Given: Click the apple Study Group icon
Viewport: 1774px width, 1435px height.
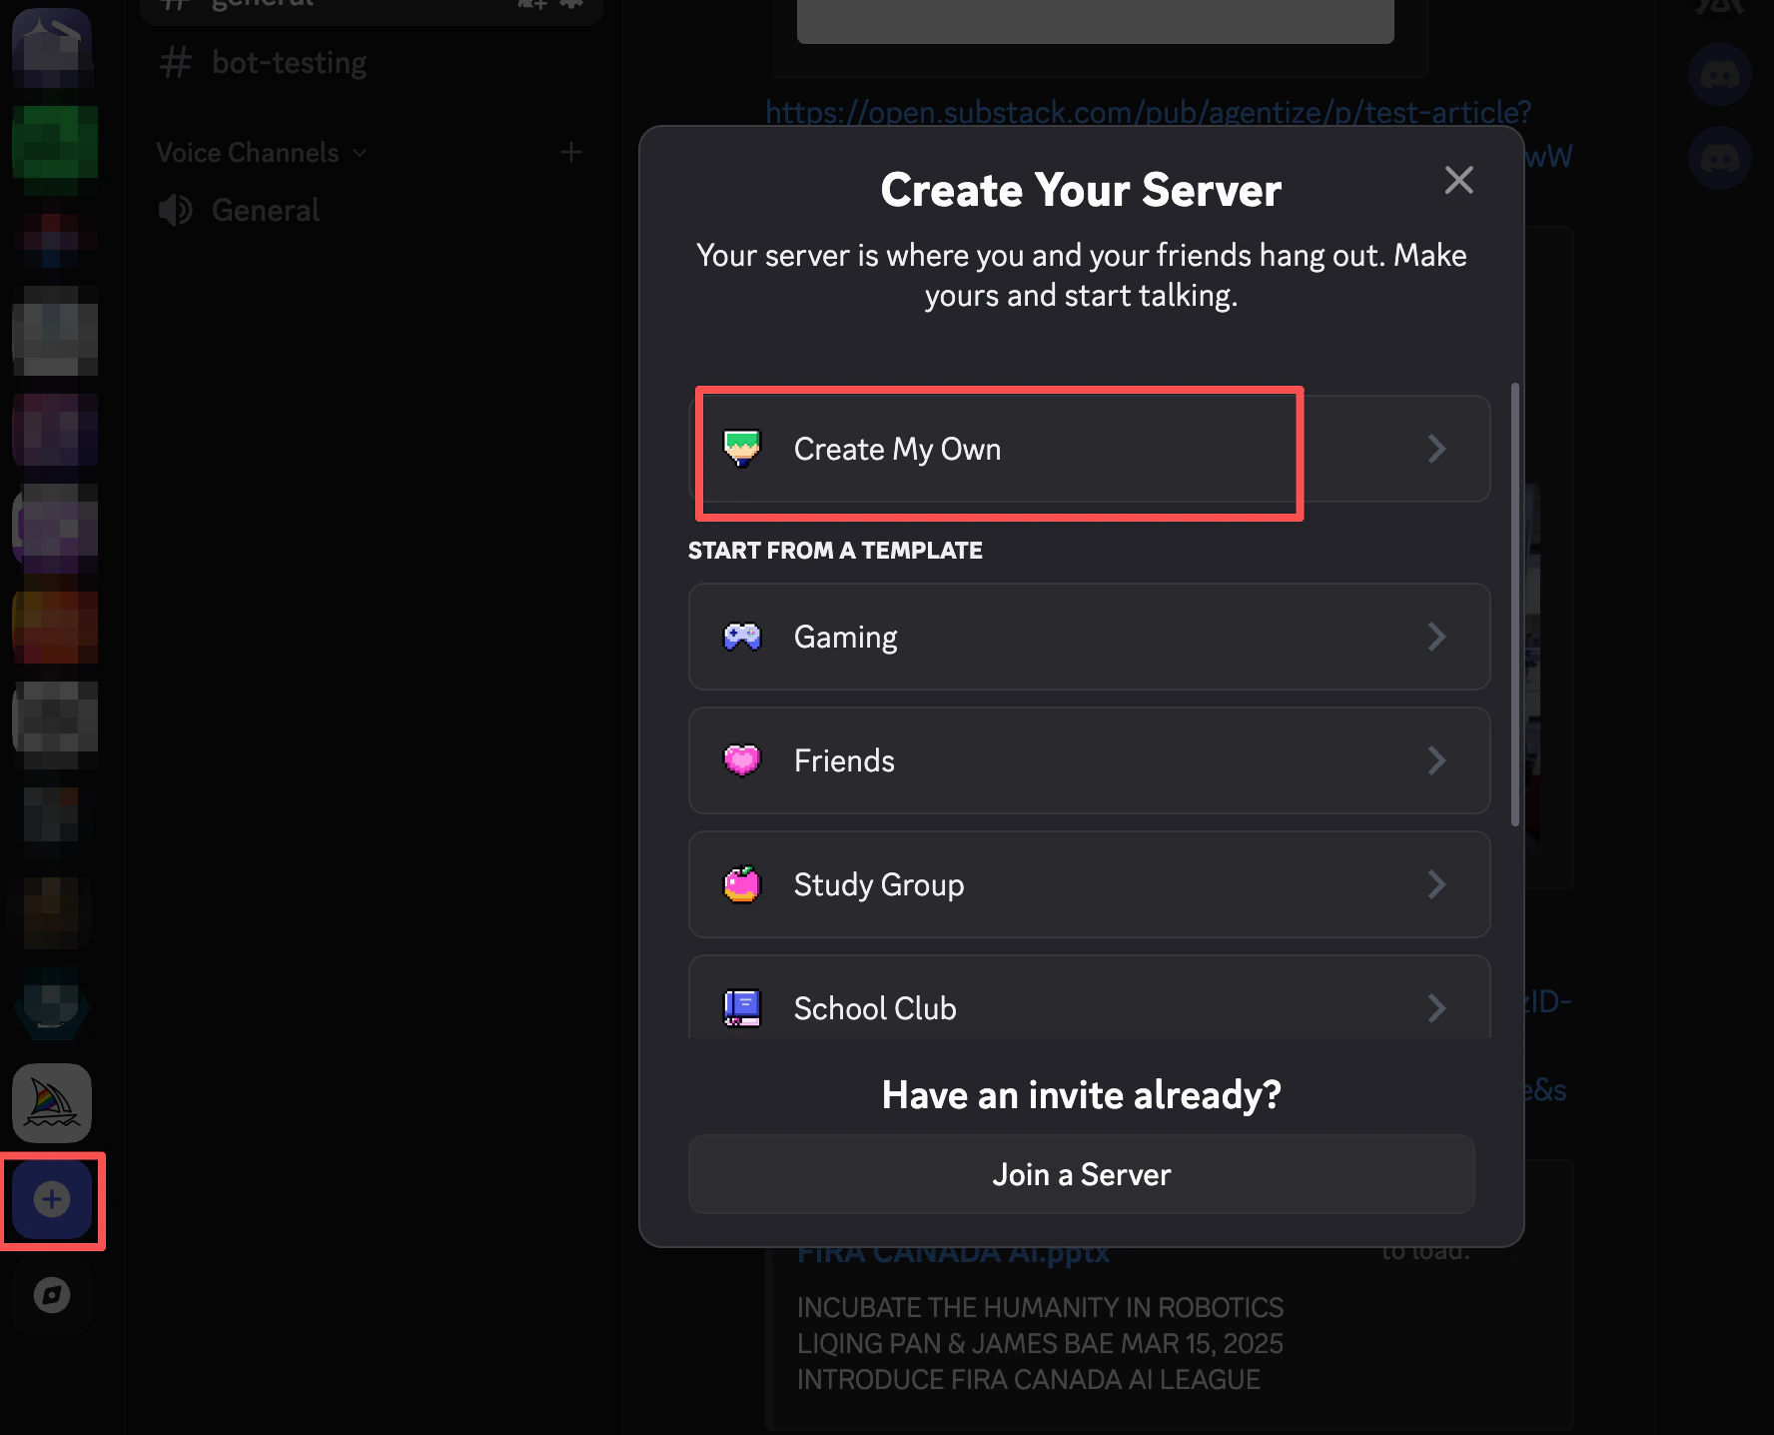Looking at the screenshot, I should 742,884.
